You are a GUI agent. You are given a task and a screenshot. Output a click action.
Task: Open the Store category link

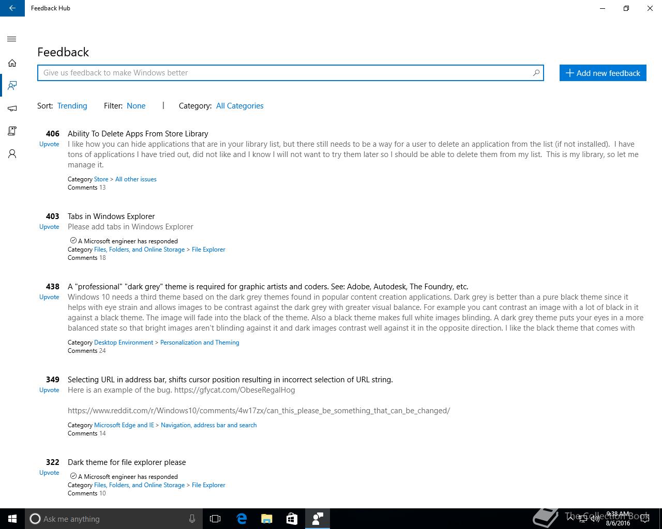coord(101,179)
